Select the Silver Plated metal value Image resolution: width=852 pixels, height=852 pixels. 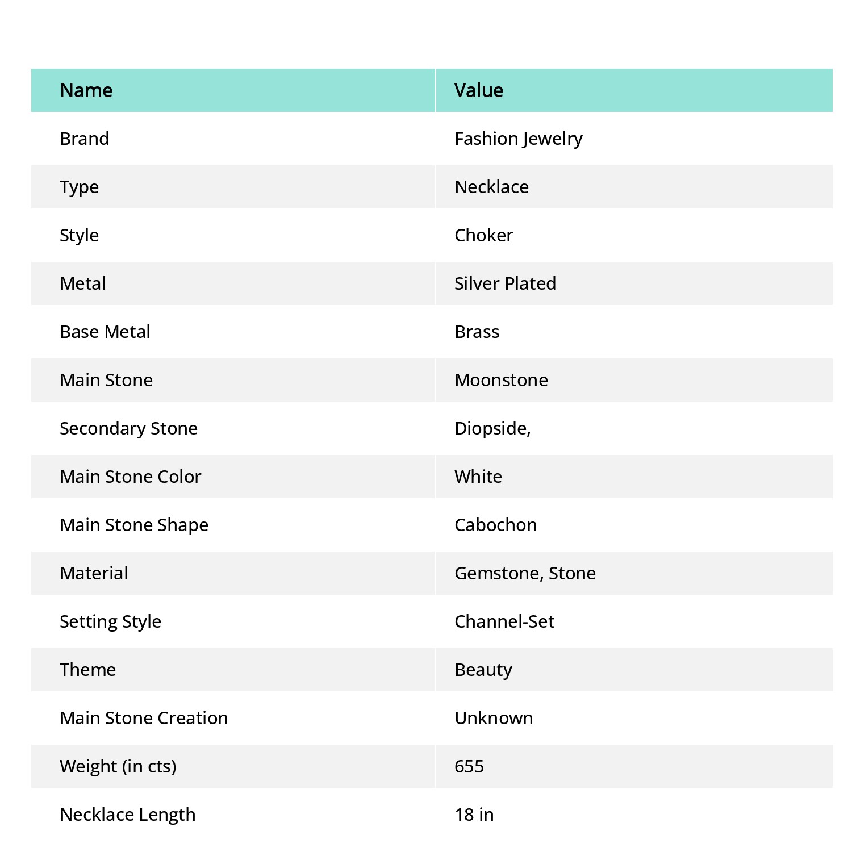click(506, 283)
